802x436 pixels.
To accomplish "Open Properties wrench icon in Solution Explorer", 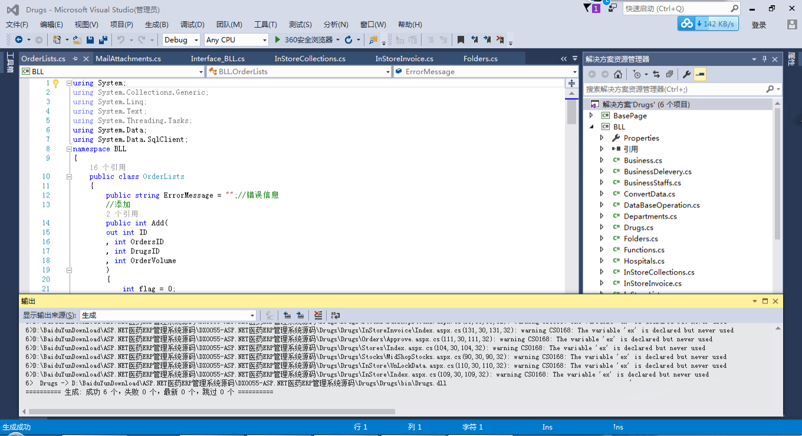I will 686,74.
